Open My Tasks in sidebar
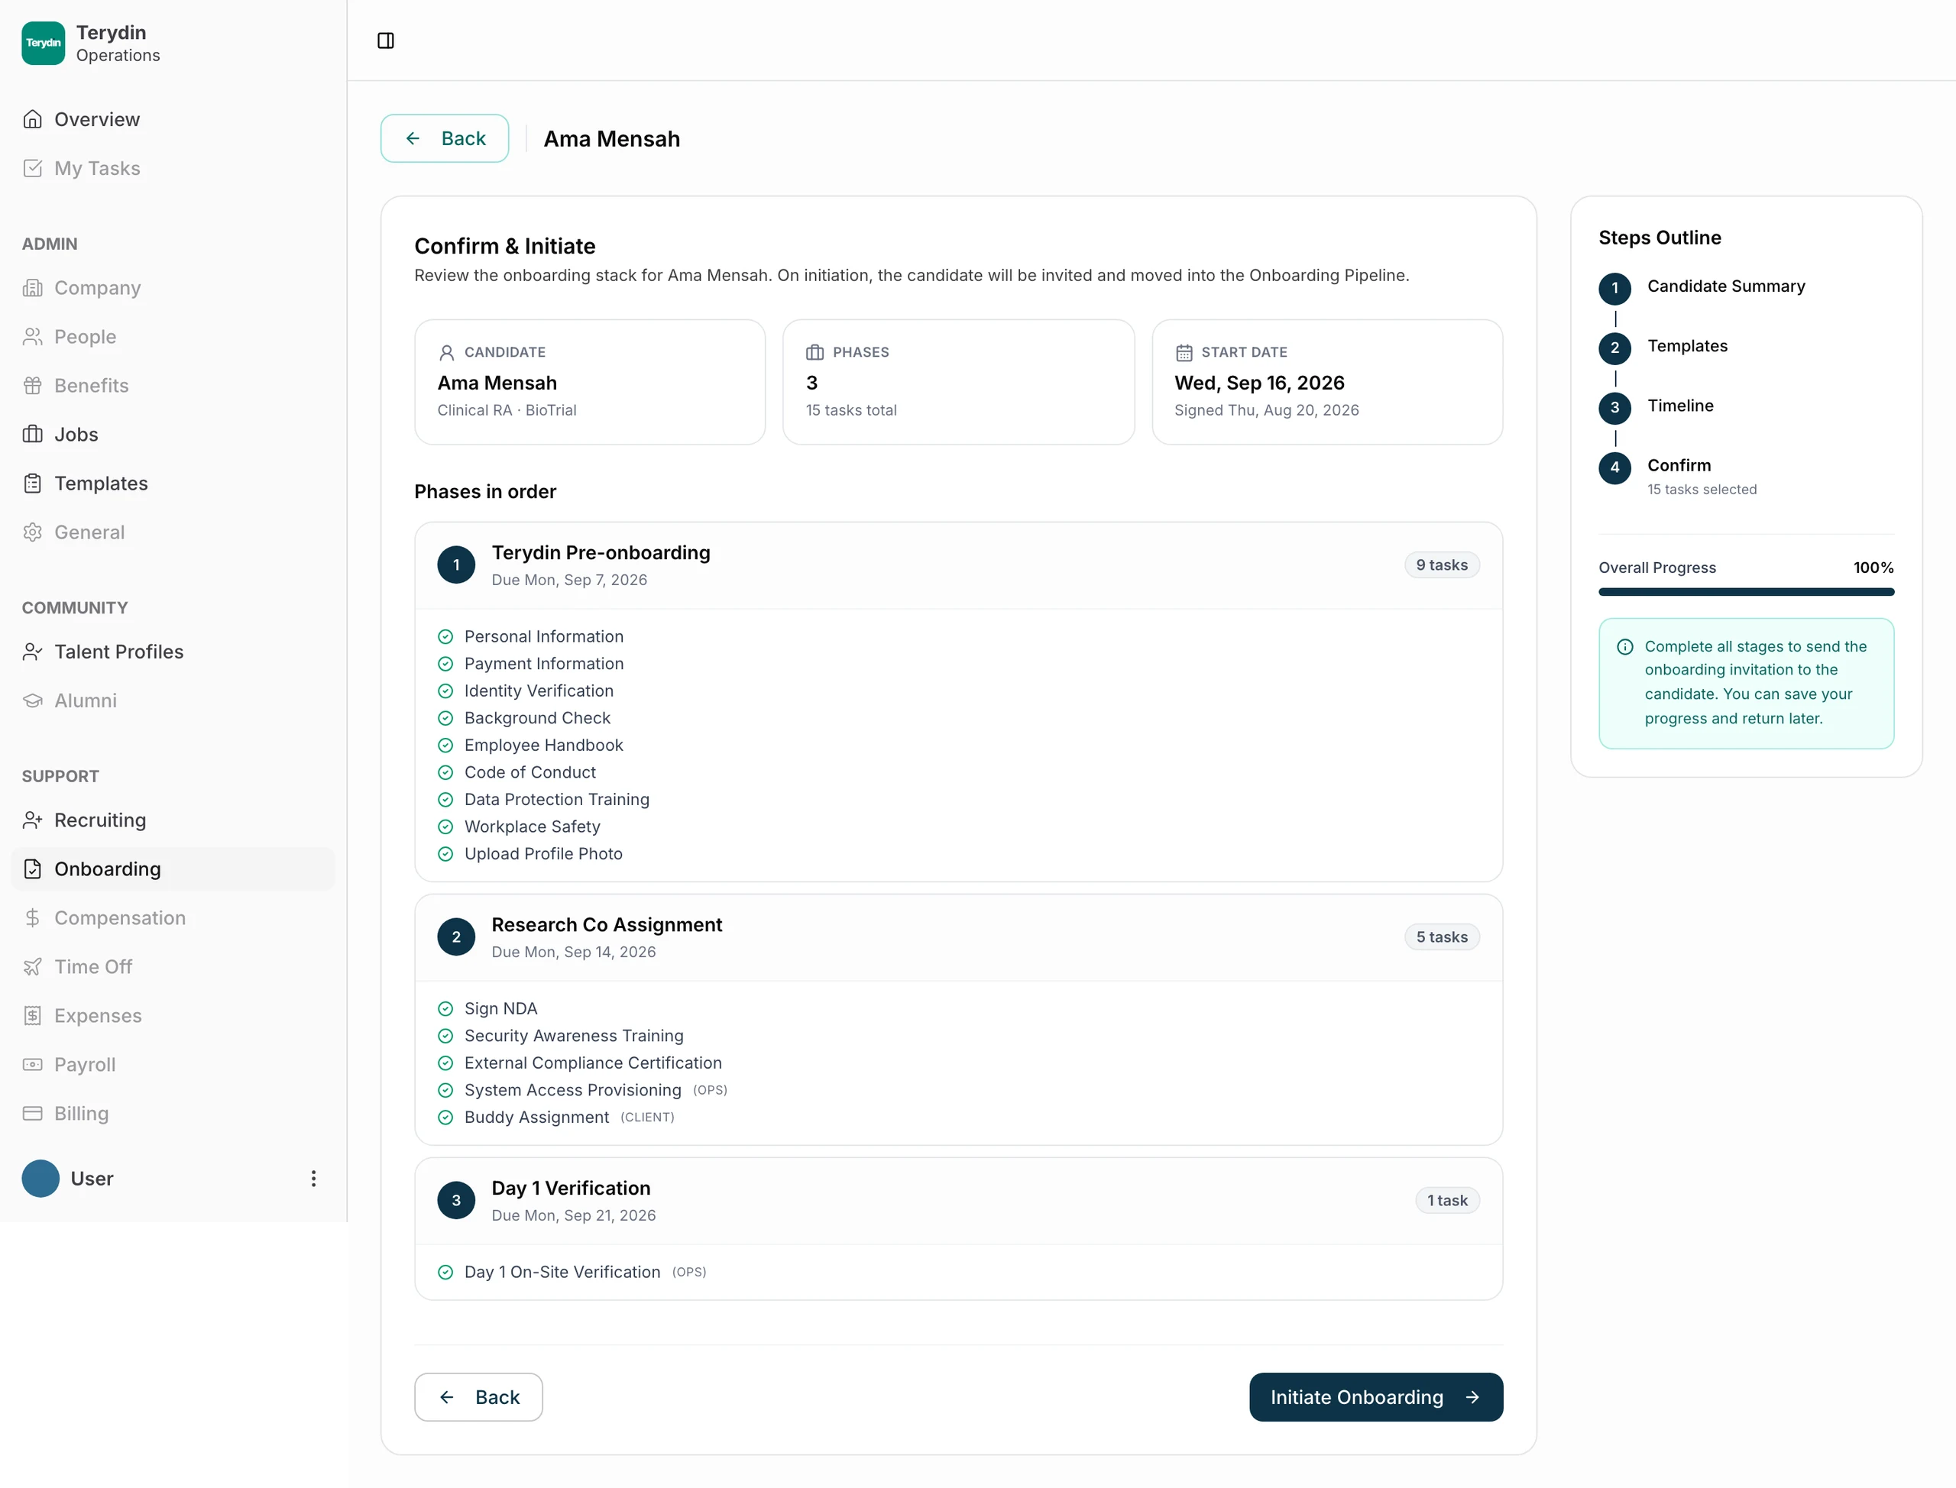 coord(173,168)
